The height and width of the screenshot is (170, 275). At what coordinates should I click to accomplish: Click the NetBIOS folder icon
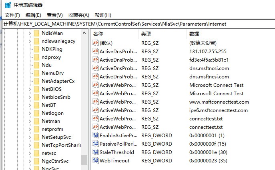(x=36, y=89)
